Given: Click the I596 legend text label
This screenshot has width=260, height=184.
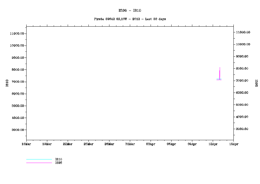Looking at the screenshot, I should click(x=59, y=163).
